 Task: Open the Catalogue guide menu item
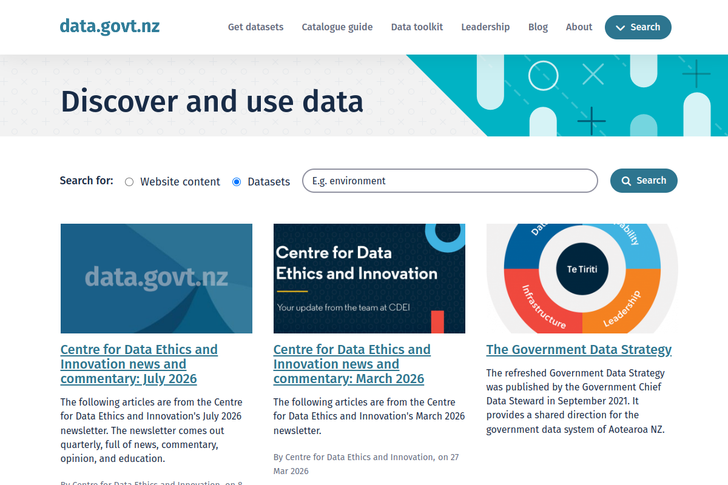pos(337,27)
